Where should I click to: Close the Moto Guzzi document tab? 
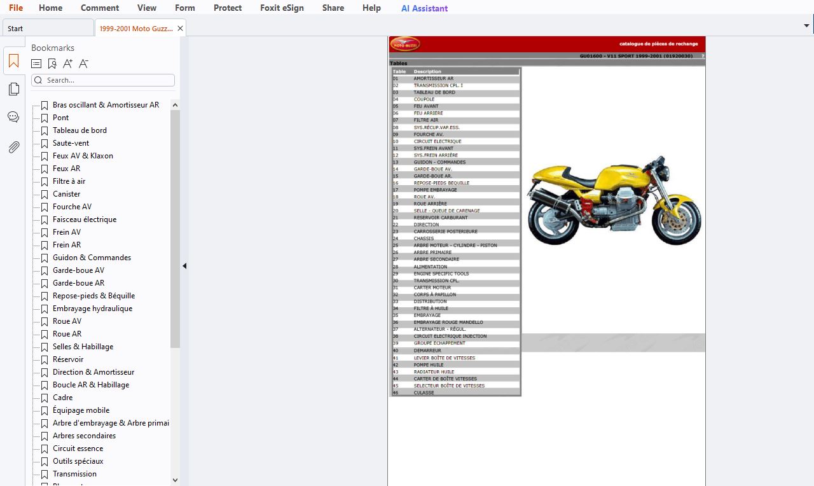point(180,28)
